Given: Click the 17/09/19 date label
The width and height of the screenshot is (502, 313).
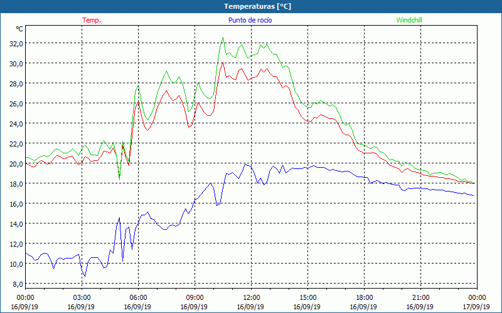Looking at the screenshot, I should (x=476, y=307).
